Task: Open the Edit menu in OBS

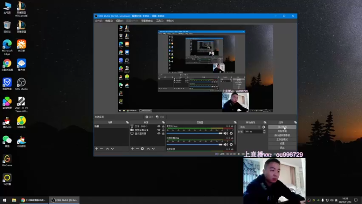Action: point(109,21)
